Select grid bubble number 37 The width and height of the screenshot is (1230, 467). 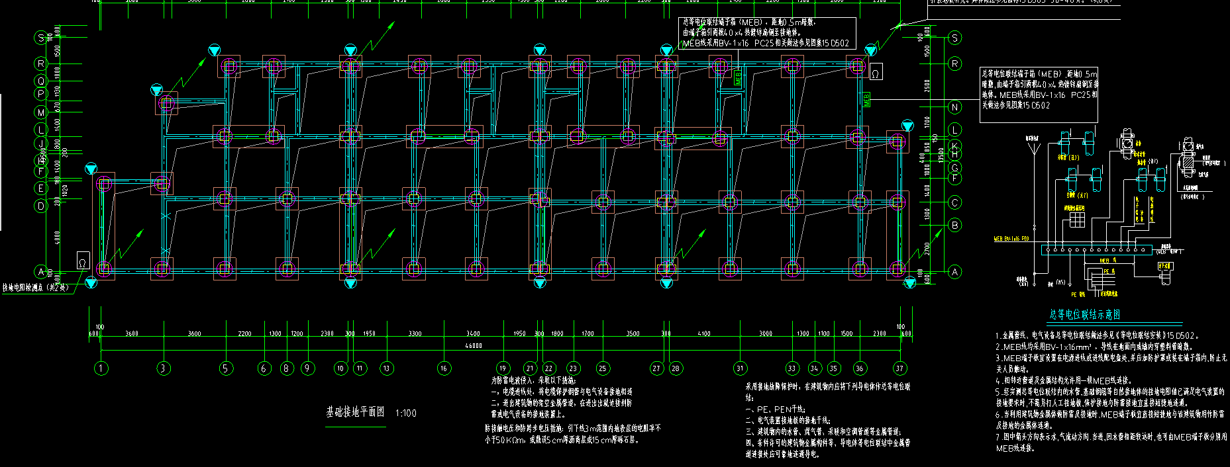click(899, 368)
